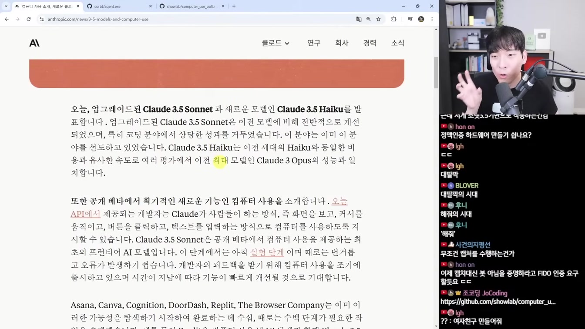Expand the 클로드 navigation dropdown
Viewport: 585px width, 329px height.
click(x=275, y=43)
